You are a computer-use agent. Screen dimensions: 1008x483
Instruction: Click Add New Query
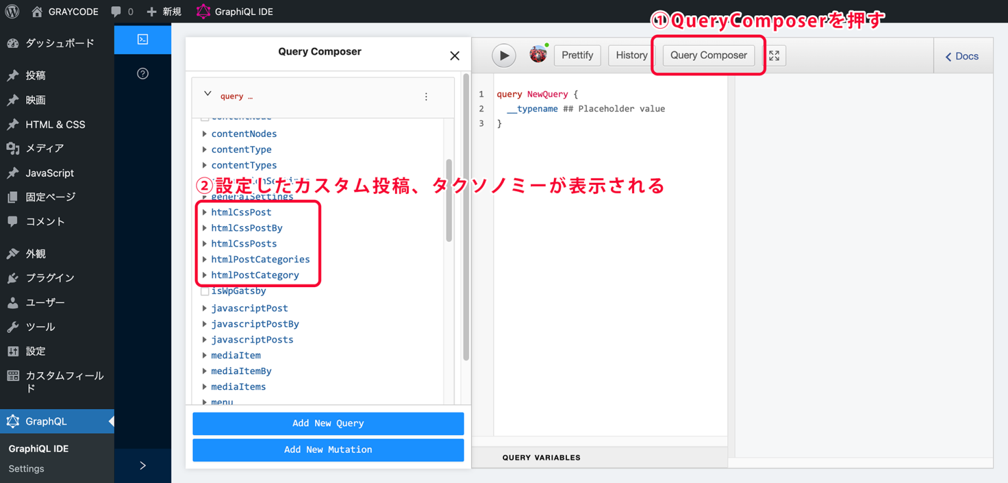(x=328, y=423)
